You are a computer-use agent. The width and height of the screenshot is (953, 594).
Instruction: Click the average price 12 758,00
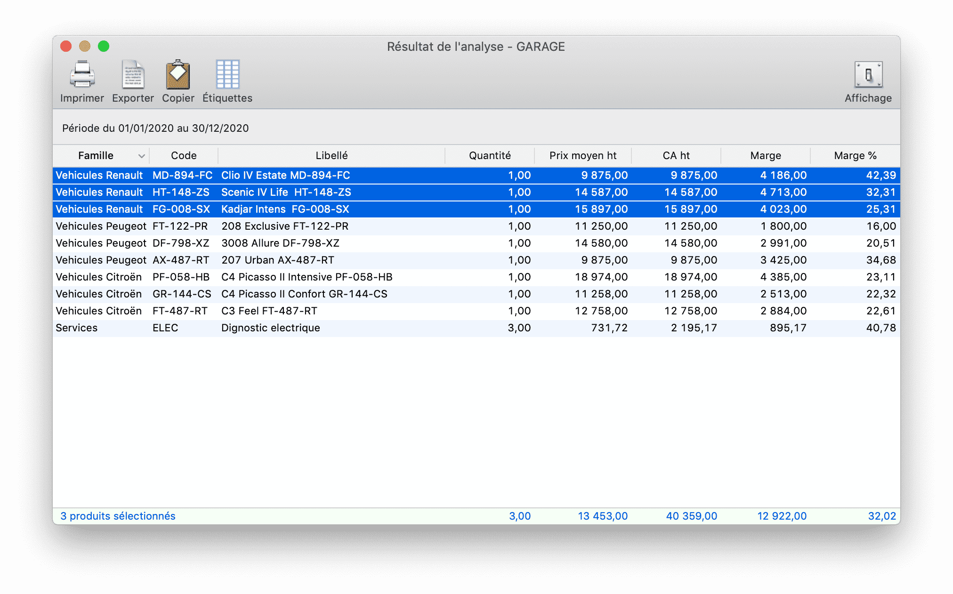[601, 311]
